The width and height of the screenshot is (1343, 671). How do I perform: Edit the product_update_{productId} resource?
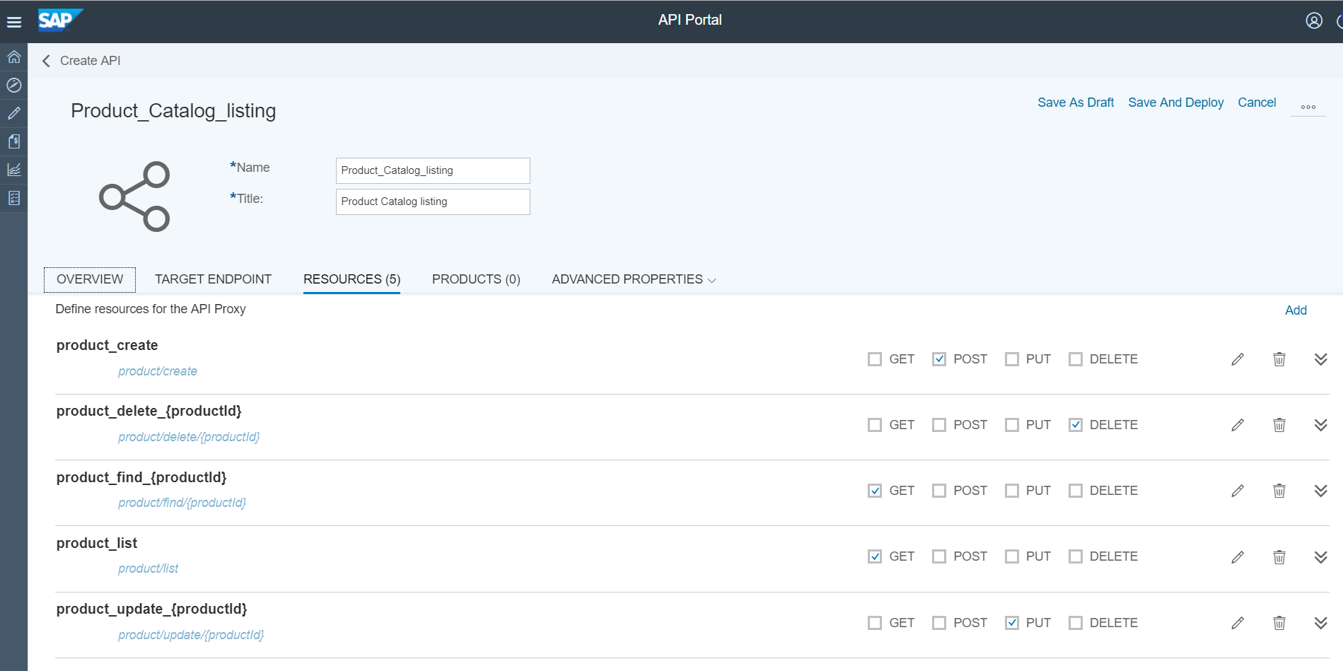pyautogui.click(x=1237, y=623)
